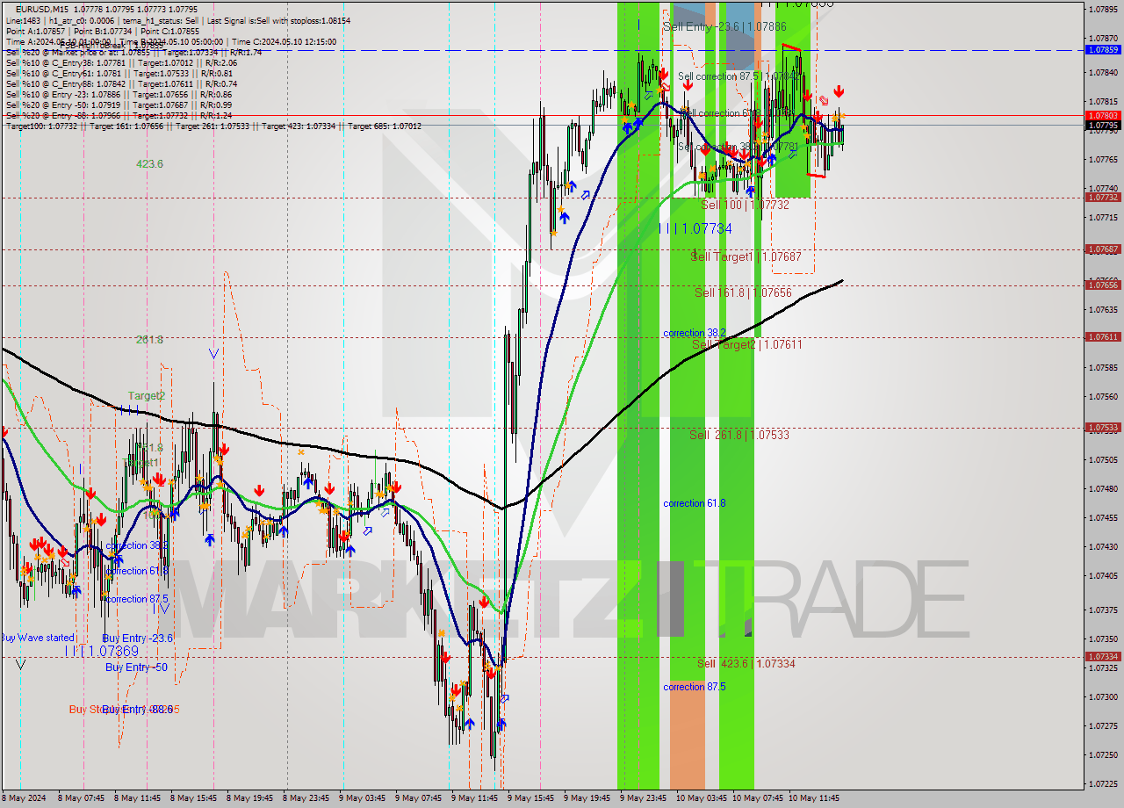The image size is (1124, 808).
Task: Click the 'Sell Target2 | 1.07611' chart label
Action: coord(747,344)
